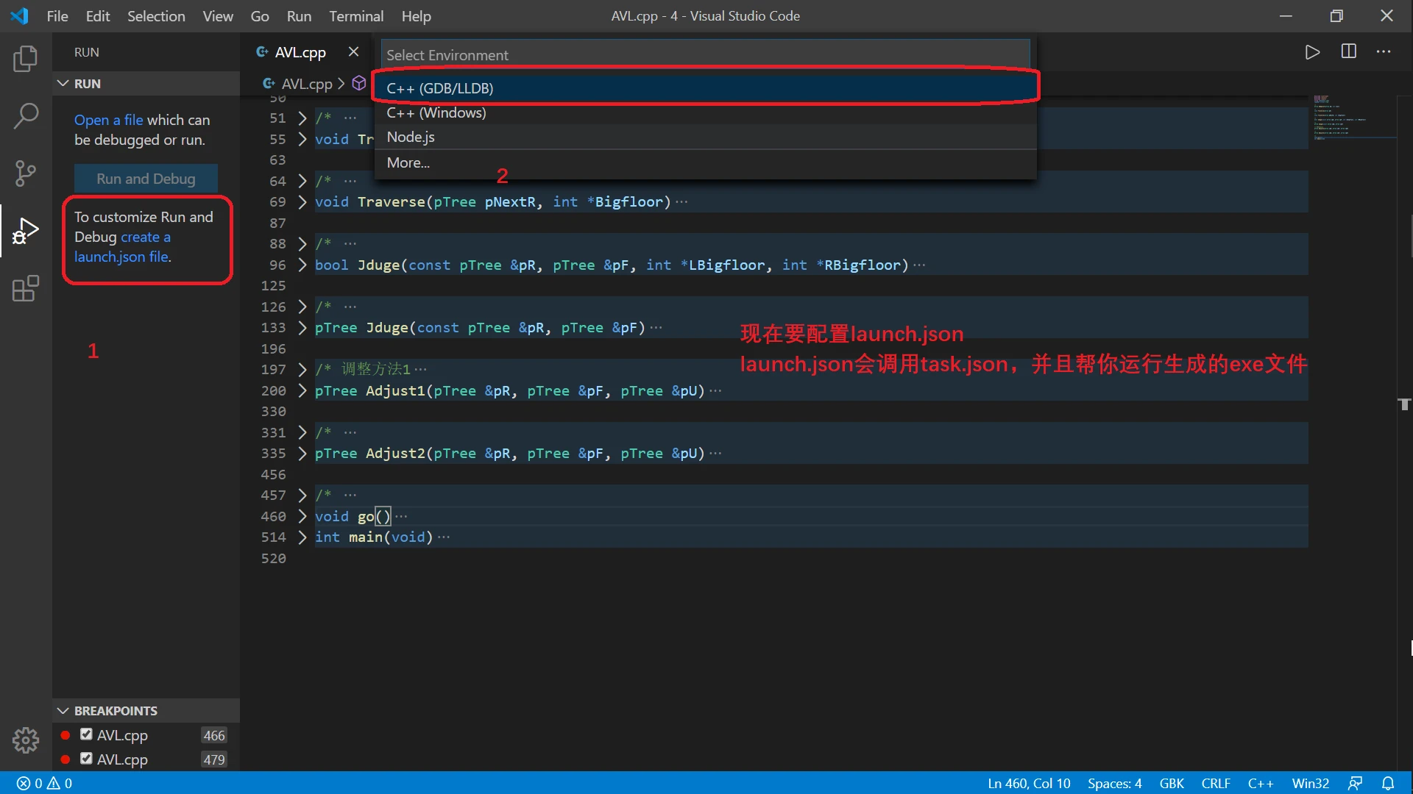Expand the folded go function at line 460
This screenshot has height=794, width=1413.
click(302, 516)
